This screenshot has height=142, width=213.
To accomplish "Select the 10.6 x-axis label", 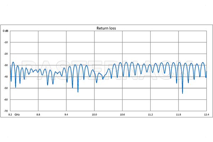I will click(x=122, y=115).
